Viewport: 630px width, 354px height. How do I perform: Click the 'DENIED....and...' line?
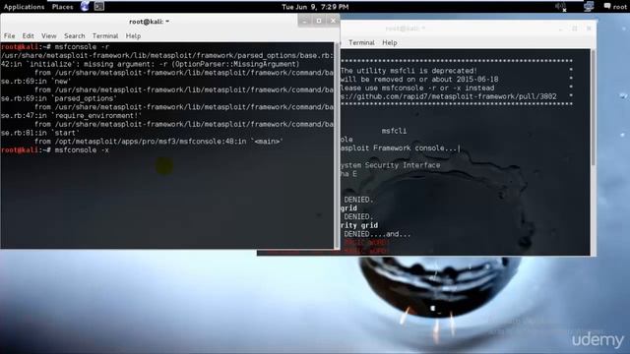click(377, 234)
